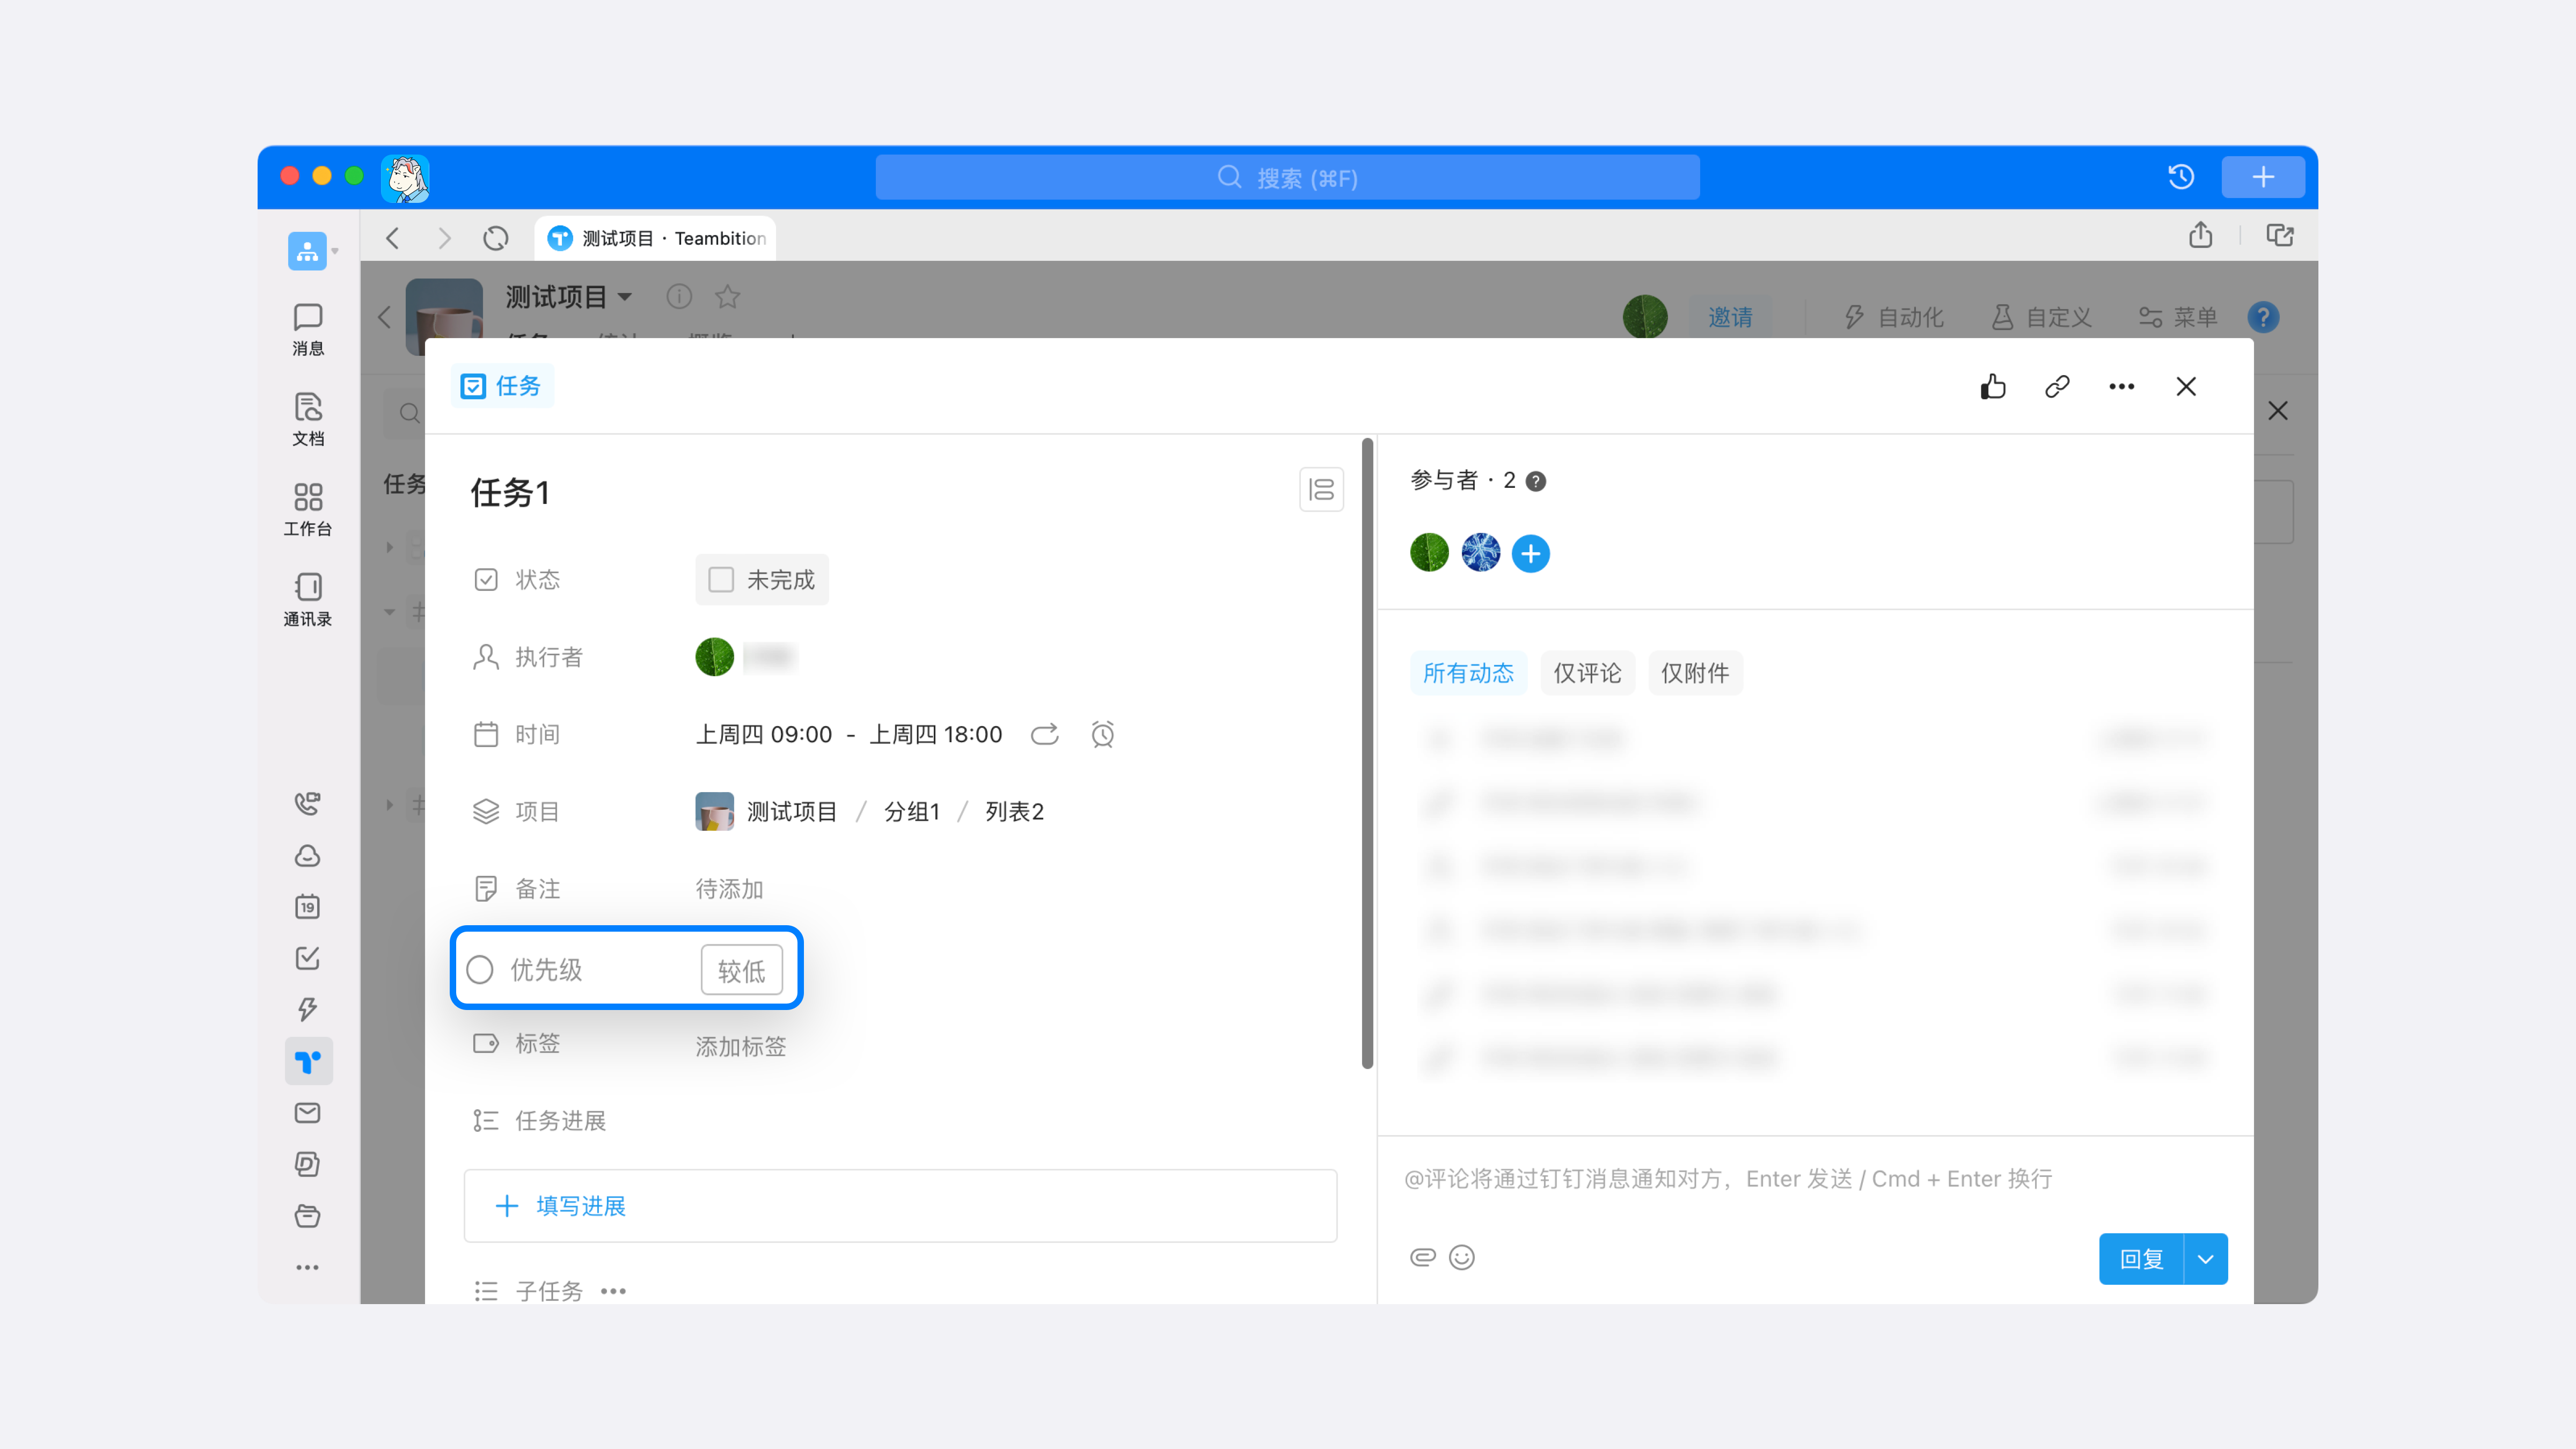
Task: Expand the 子任务 more options menu
Action: tap(613, 1291)
